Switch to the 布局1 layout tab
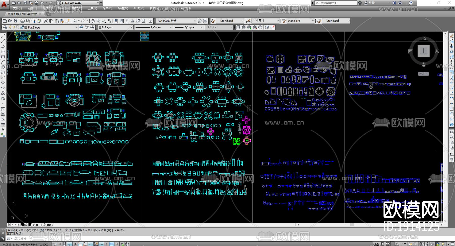This screenshot has width=455, height=246. click(x=36, y=225)
